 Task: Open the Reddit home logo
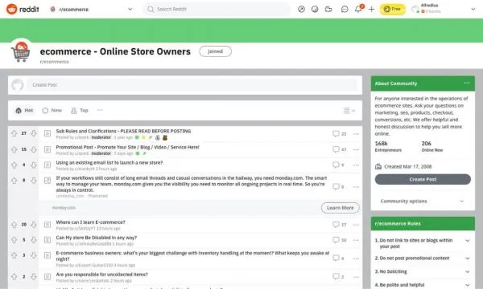pyautogui.click(x=23, y=9)
